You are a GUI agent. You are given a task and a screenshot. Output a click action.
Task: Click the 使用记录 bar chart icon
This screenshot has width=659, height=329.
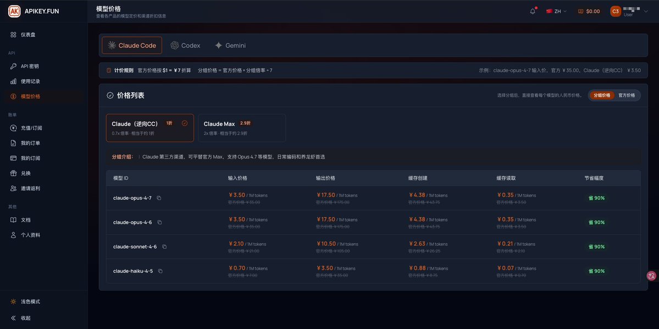(x=13, y=81)
